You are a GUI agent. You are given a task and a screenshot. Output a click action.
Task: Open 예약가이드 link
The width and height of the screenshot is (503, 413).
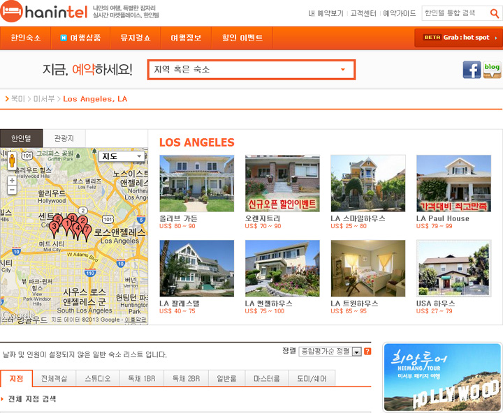coord(400,13)
